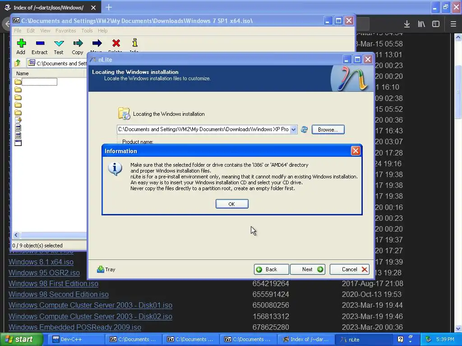462x346 pixels.
Task: Click the Back button in nLite
Action: 271,269
